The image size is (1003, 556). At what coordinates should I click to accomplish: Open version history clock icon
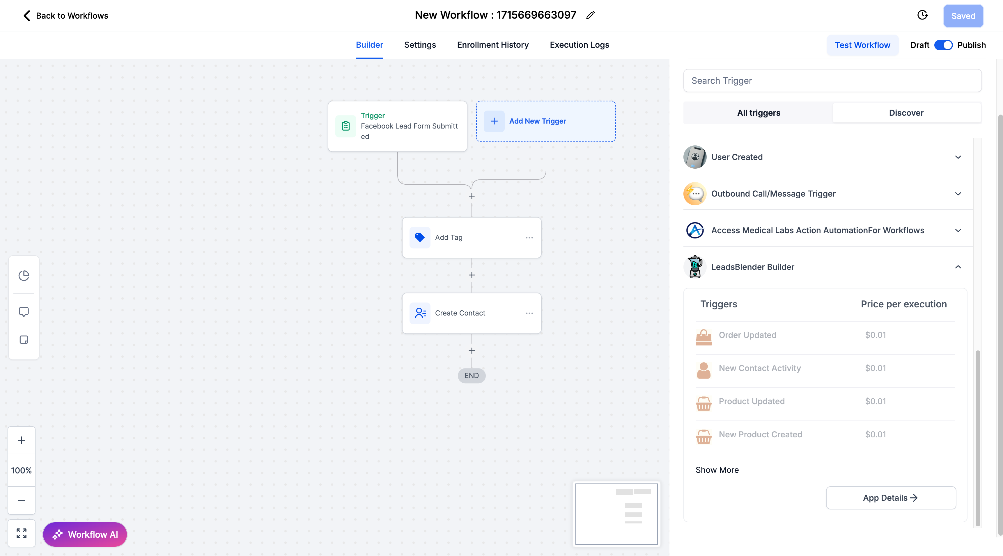[x=922, y=15]
